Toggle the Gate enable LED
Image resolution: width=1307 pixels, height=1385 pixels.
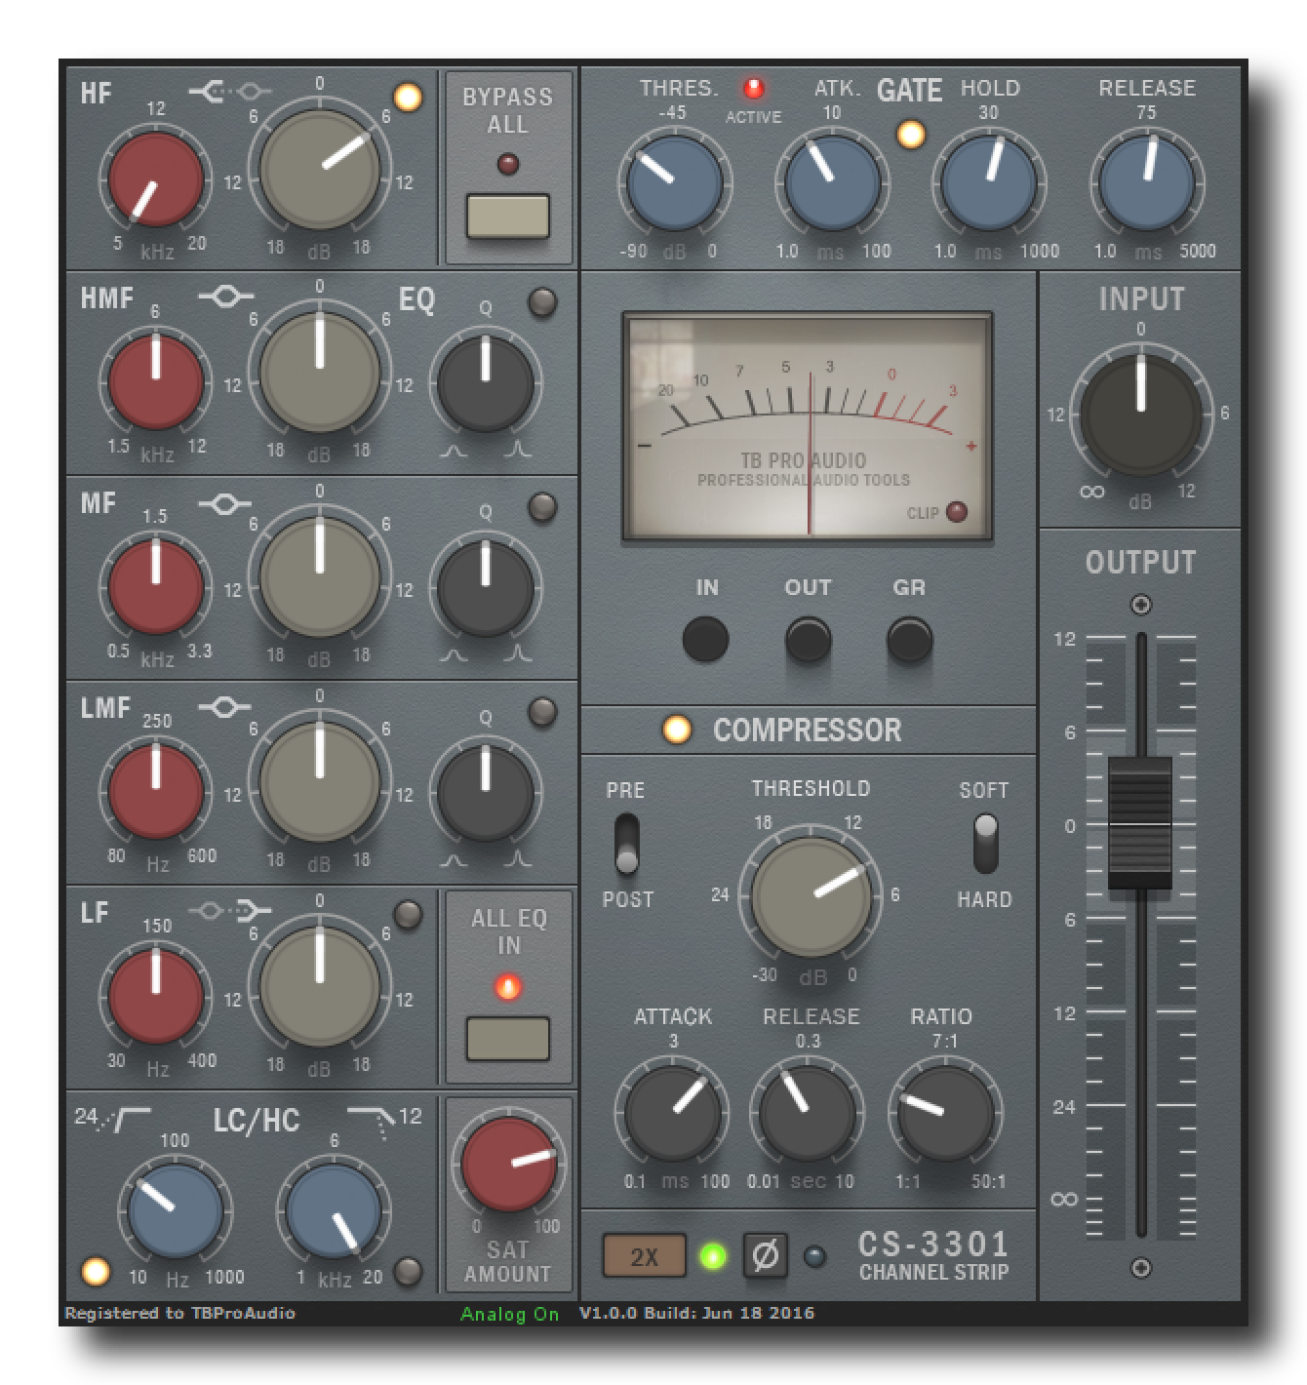(911, 134)
